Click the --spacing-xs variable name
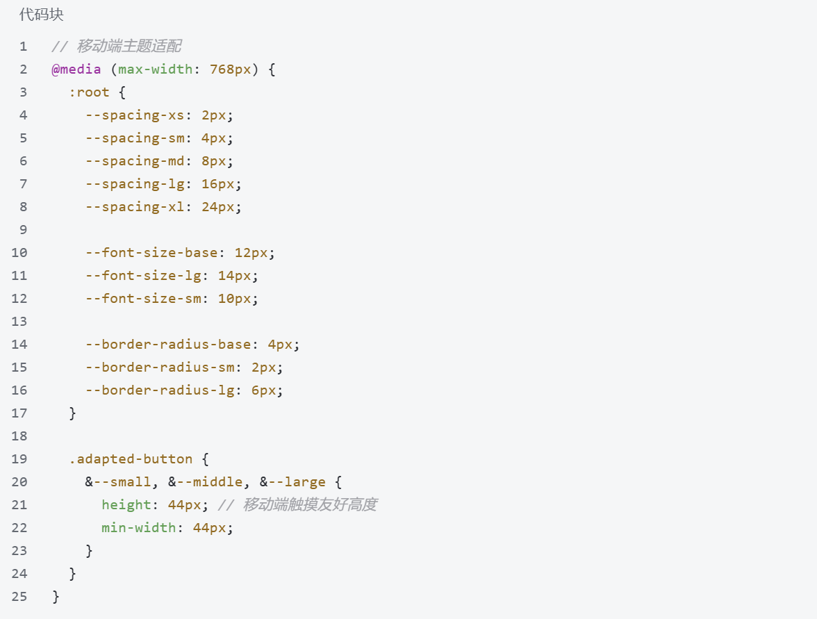This screenshot has height=619, width=817. click(135, 115)
